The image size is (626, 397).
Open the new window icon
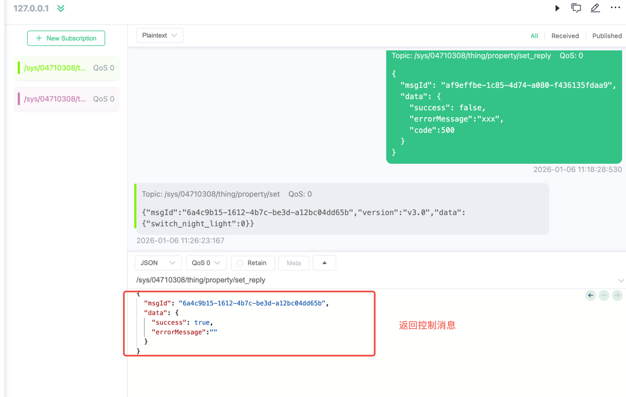click(x=576, y=8)
